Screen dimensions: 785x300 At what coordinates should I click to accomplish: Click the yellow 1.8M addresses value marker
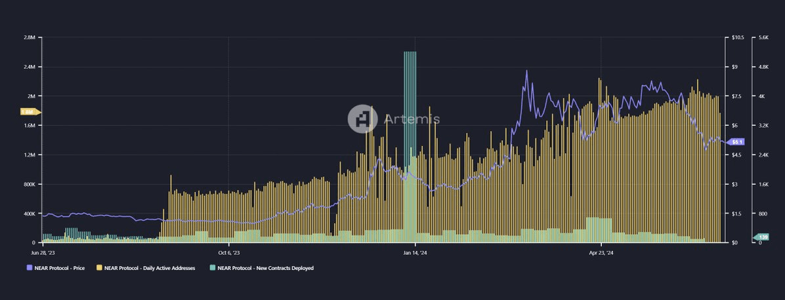[x=30, y=111]
